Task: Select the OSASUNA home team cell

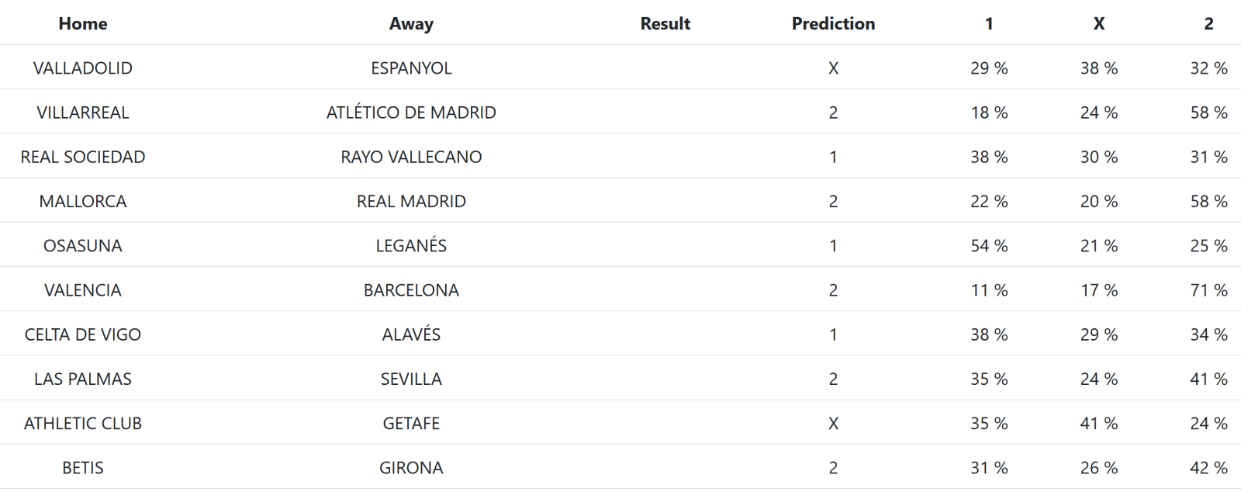Action: pyautogui.click(x=83, y=246)
